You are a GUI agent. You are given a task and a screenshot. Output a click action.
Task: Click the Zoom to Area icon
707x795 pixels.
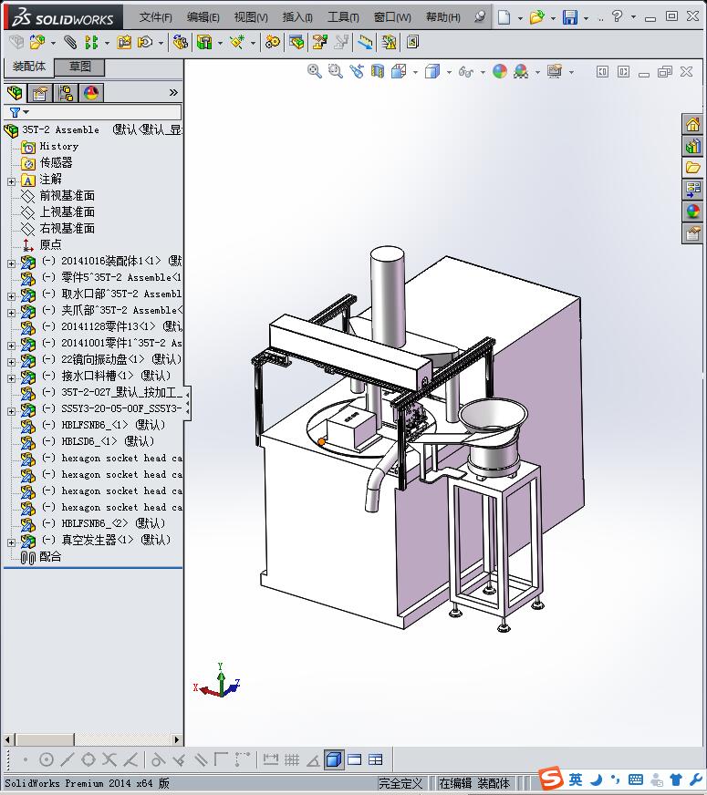click(335, 71)
